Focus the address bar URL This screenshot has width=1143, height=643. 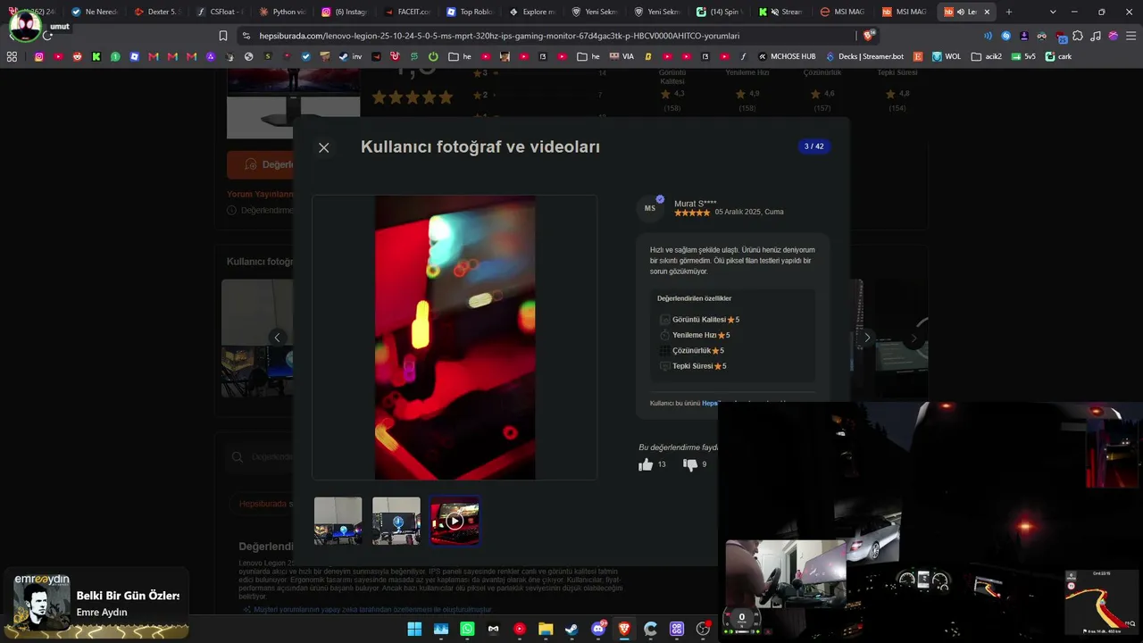tap(499, 36)
